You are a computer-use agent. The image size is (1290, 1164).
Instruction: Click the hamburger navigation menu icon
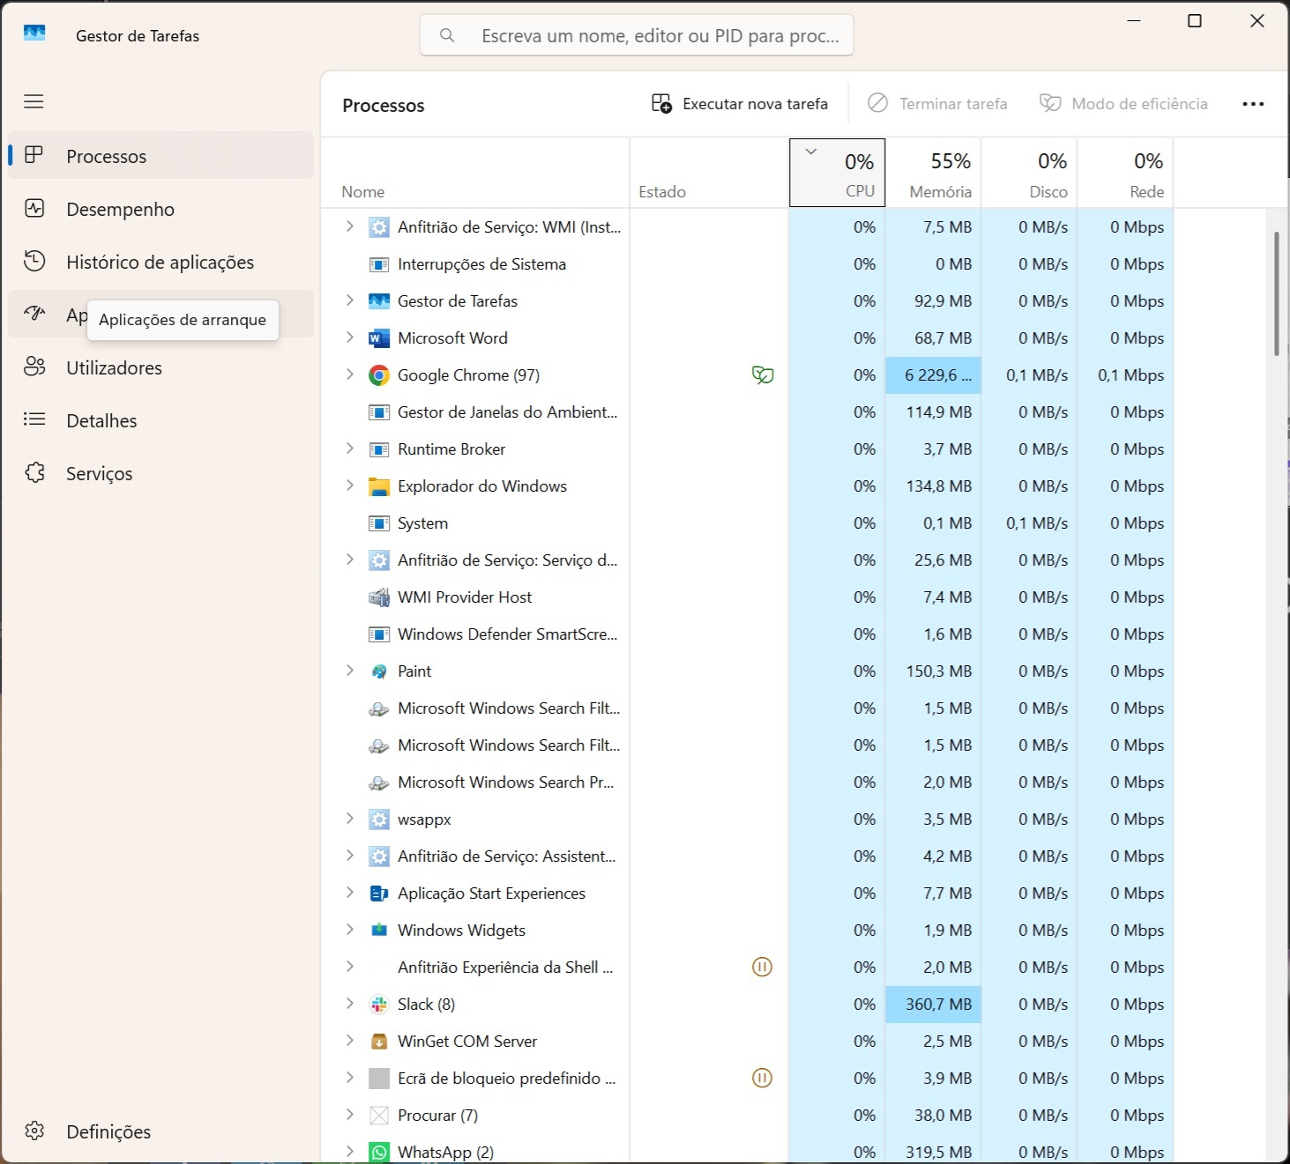tap(34, 101)
